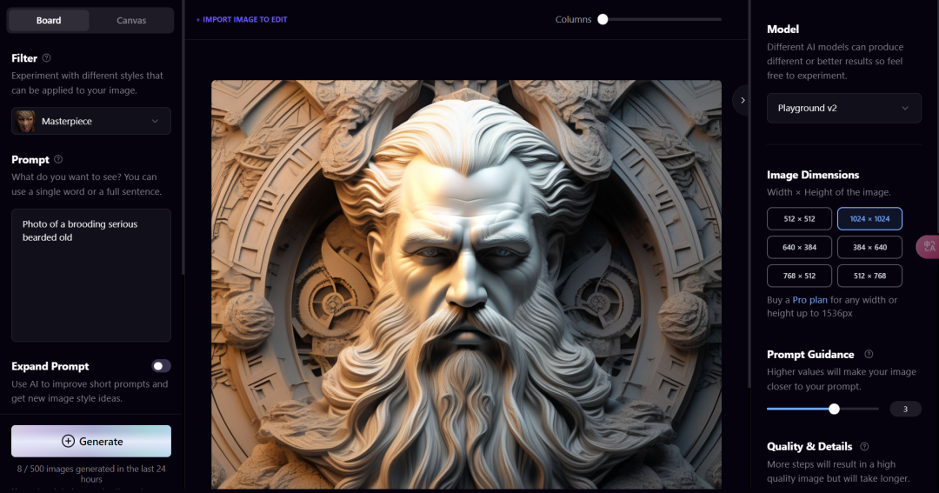The image size is (939, 493).
Task: Select the 768 × 512 image dimension
Action: [x=799, y=276]
